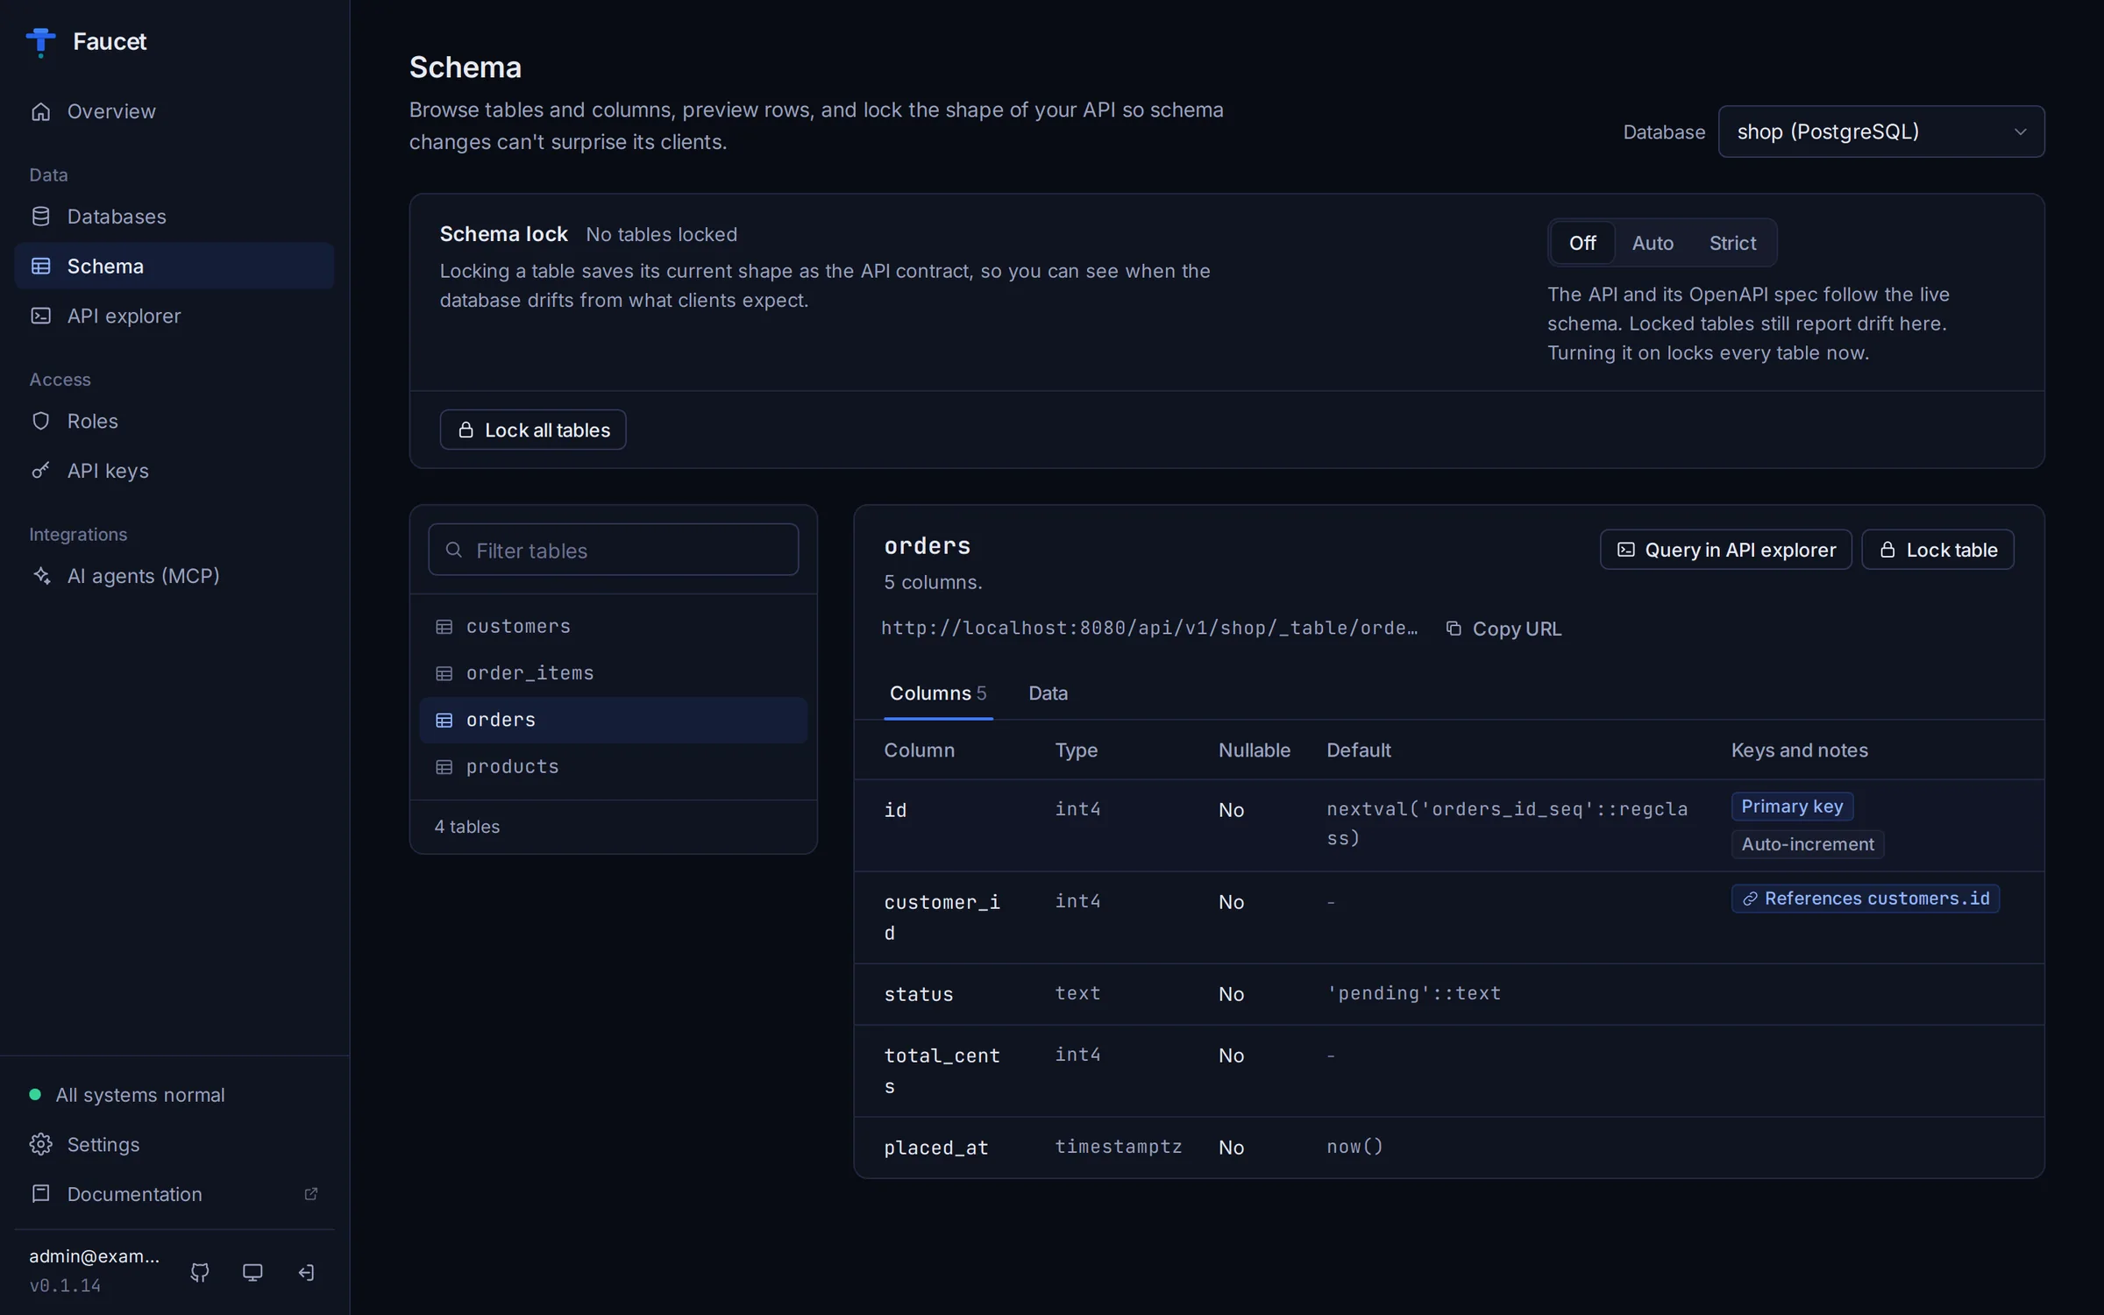Viewport: 2104px width, 1315px height.
Task: Click the timestamptz type cell
Action: click(x=1118, y=1147)
